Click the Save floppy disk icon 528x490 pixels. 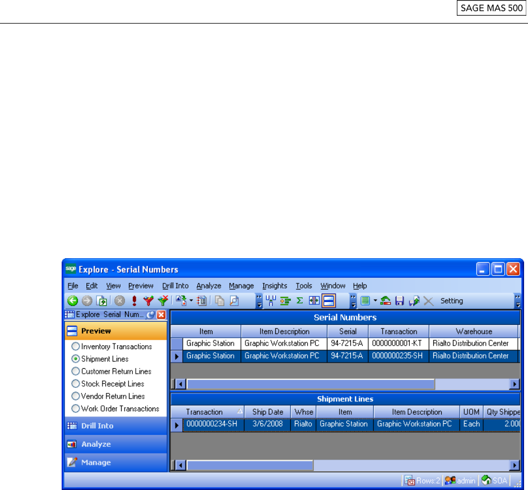[400, 300]
